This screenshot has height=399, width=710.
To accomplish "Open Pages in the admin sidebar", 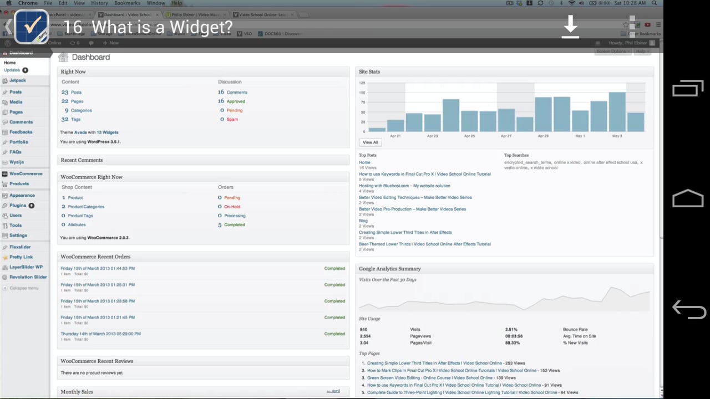I will (x=16, y=112).
